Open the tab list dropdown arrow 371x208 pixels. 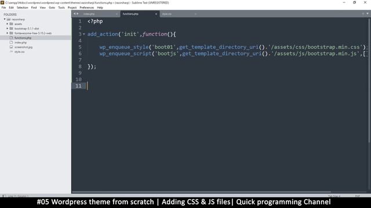368,14
